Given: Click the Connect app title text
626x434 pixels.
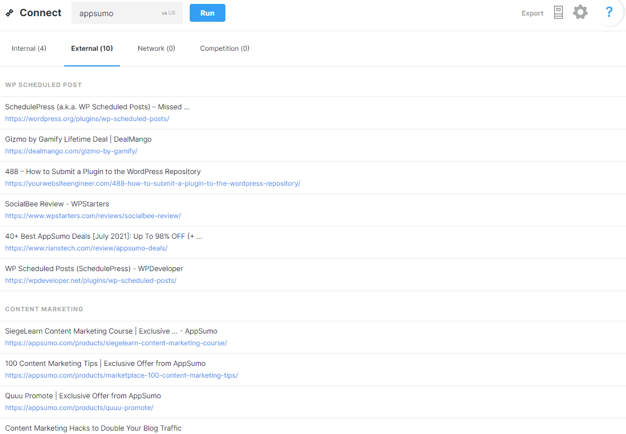Looking at the screenshot, I should 40,13.
